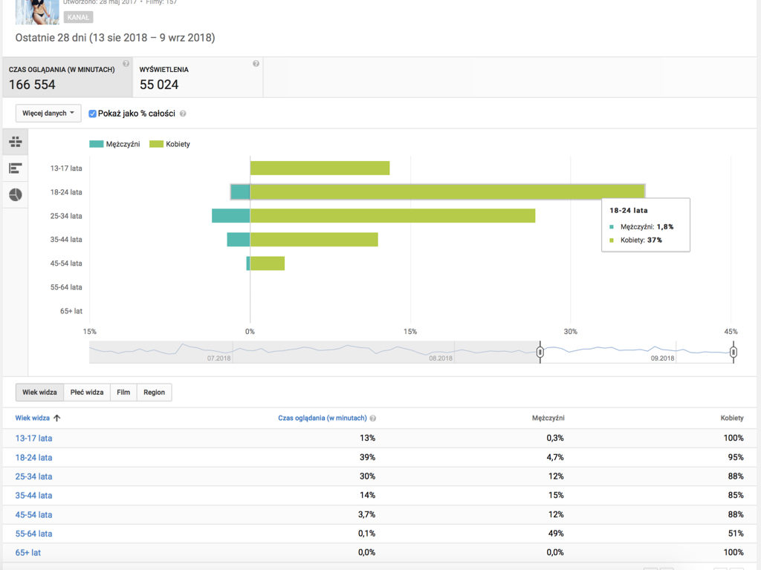The height and width of the screenshot is (570, 761).
Task: Click the 07.2018 label on the timeline
Action: 219,358
